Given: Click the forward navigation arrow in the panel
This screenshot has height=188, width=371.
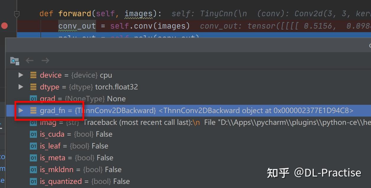Looking at the screenshot, I should tap(45, 61).
